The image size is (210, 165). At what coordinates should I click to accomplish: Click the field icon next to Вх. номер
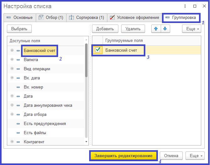[x=18, y=87]
